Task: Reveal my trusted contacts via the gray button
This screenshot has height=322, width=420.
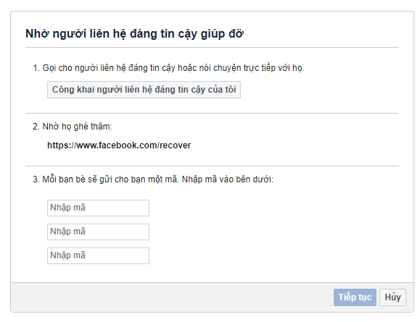Action: point(144,90)
